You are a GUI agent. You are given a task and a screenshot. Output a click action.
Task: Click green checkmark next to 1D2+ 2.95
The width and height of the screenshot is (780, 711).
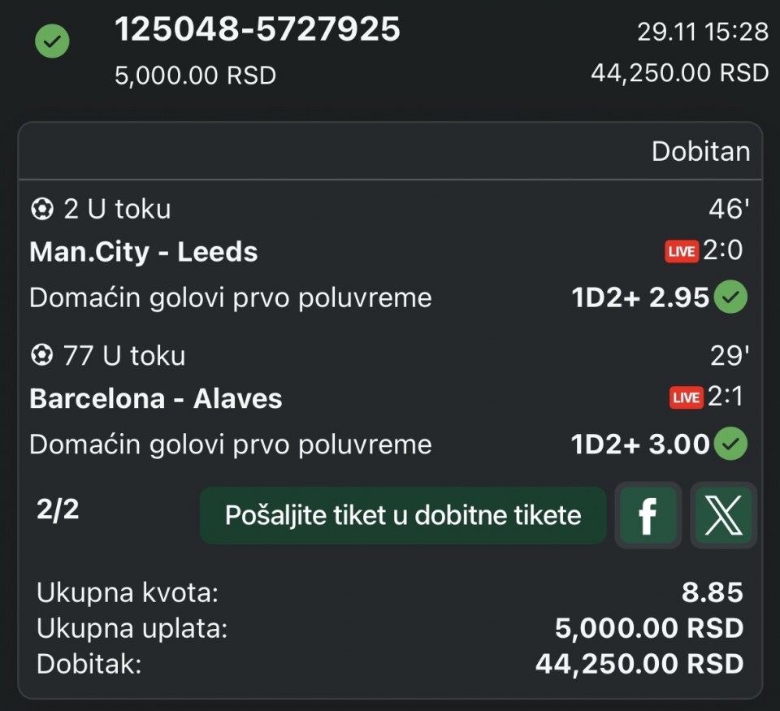coord(730,298)
